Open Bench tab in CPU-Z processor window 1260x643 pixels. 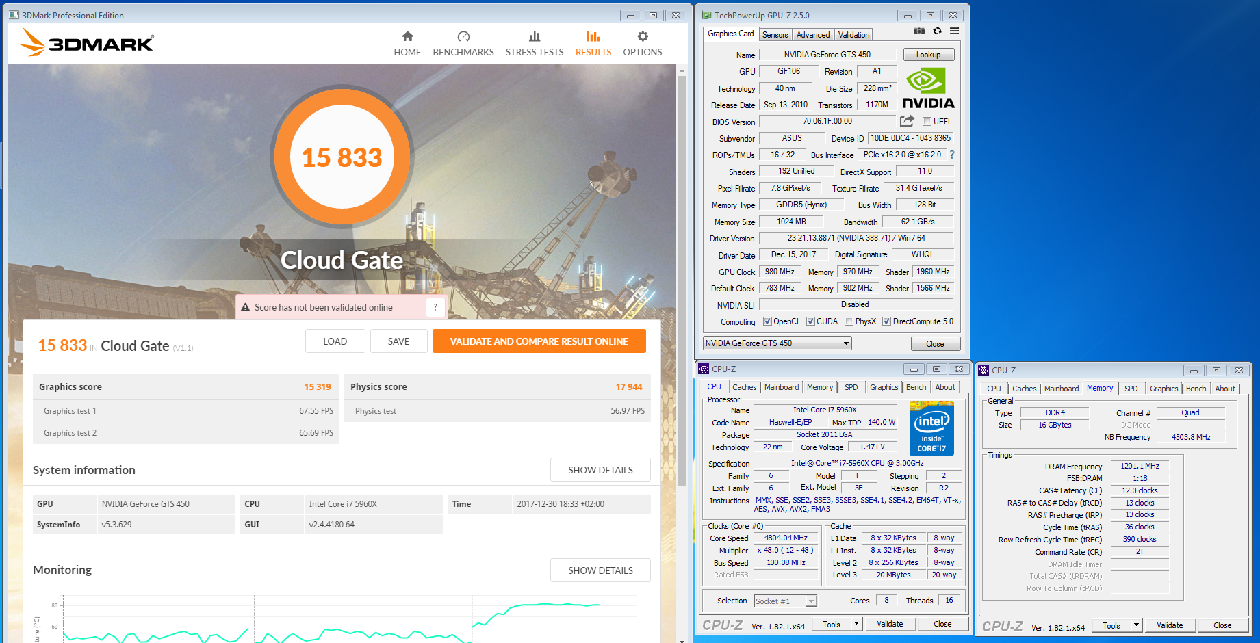[916, 387]
